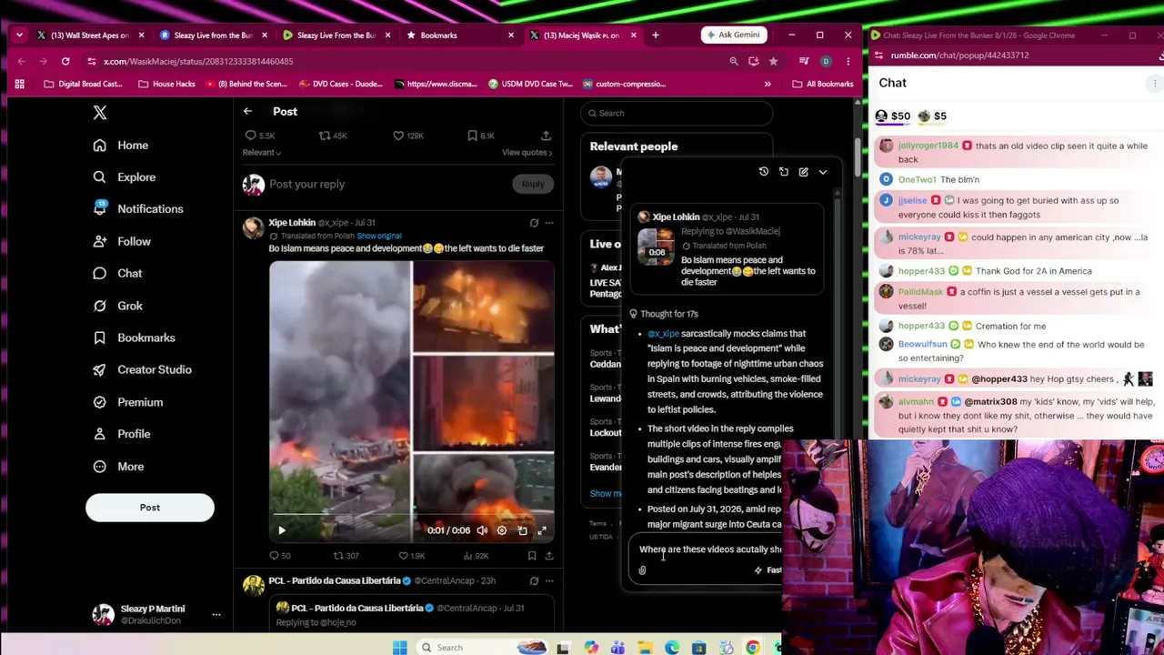The height and width of the screenshot is (655, 1164).
Task: Open the Relevant replies sort dropdown
Action: pyautogui.click(x=261, y=153)
